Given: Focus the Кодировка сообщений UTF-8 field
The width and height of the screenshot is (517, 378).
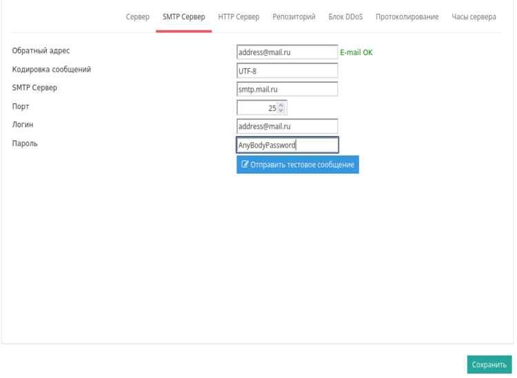Looking at the screenshot, I should (x=287, y=71).
